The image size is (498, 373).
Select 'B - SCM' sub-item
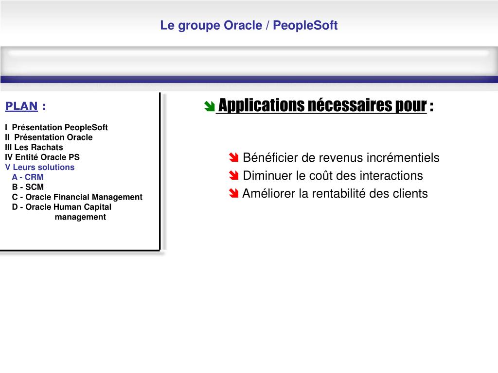click(x=28, y=187)
